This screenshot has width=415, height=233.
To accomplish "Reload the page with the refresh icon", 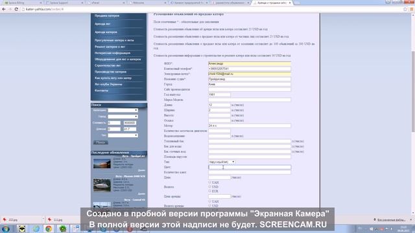I will [16, 9].
